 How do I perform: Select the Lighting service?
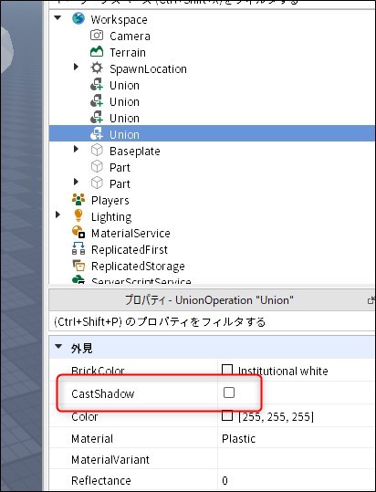(111, 217)
